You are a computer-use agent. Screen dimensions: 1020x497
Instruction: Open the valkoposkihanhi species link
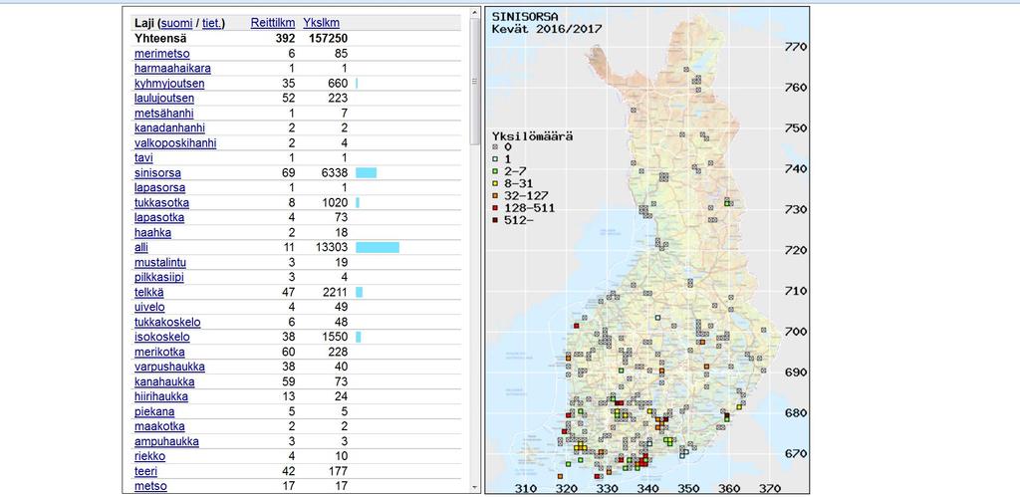point(175,143)
